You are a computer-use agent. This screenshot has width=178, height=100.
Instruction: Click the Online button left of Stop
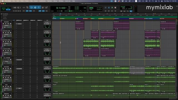pos(106,7)
